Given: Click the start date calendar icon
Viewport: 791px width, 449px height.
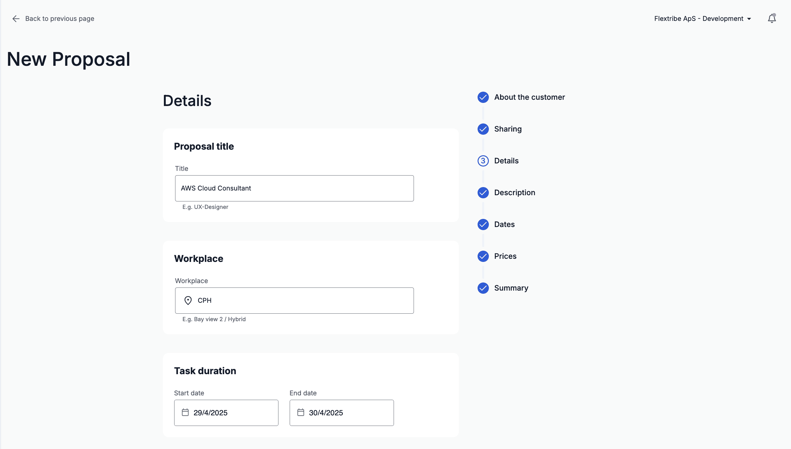Looking at the screenshot, I should (x=185, y=413).
